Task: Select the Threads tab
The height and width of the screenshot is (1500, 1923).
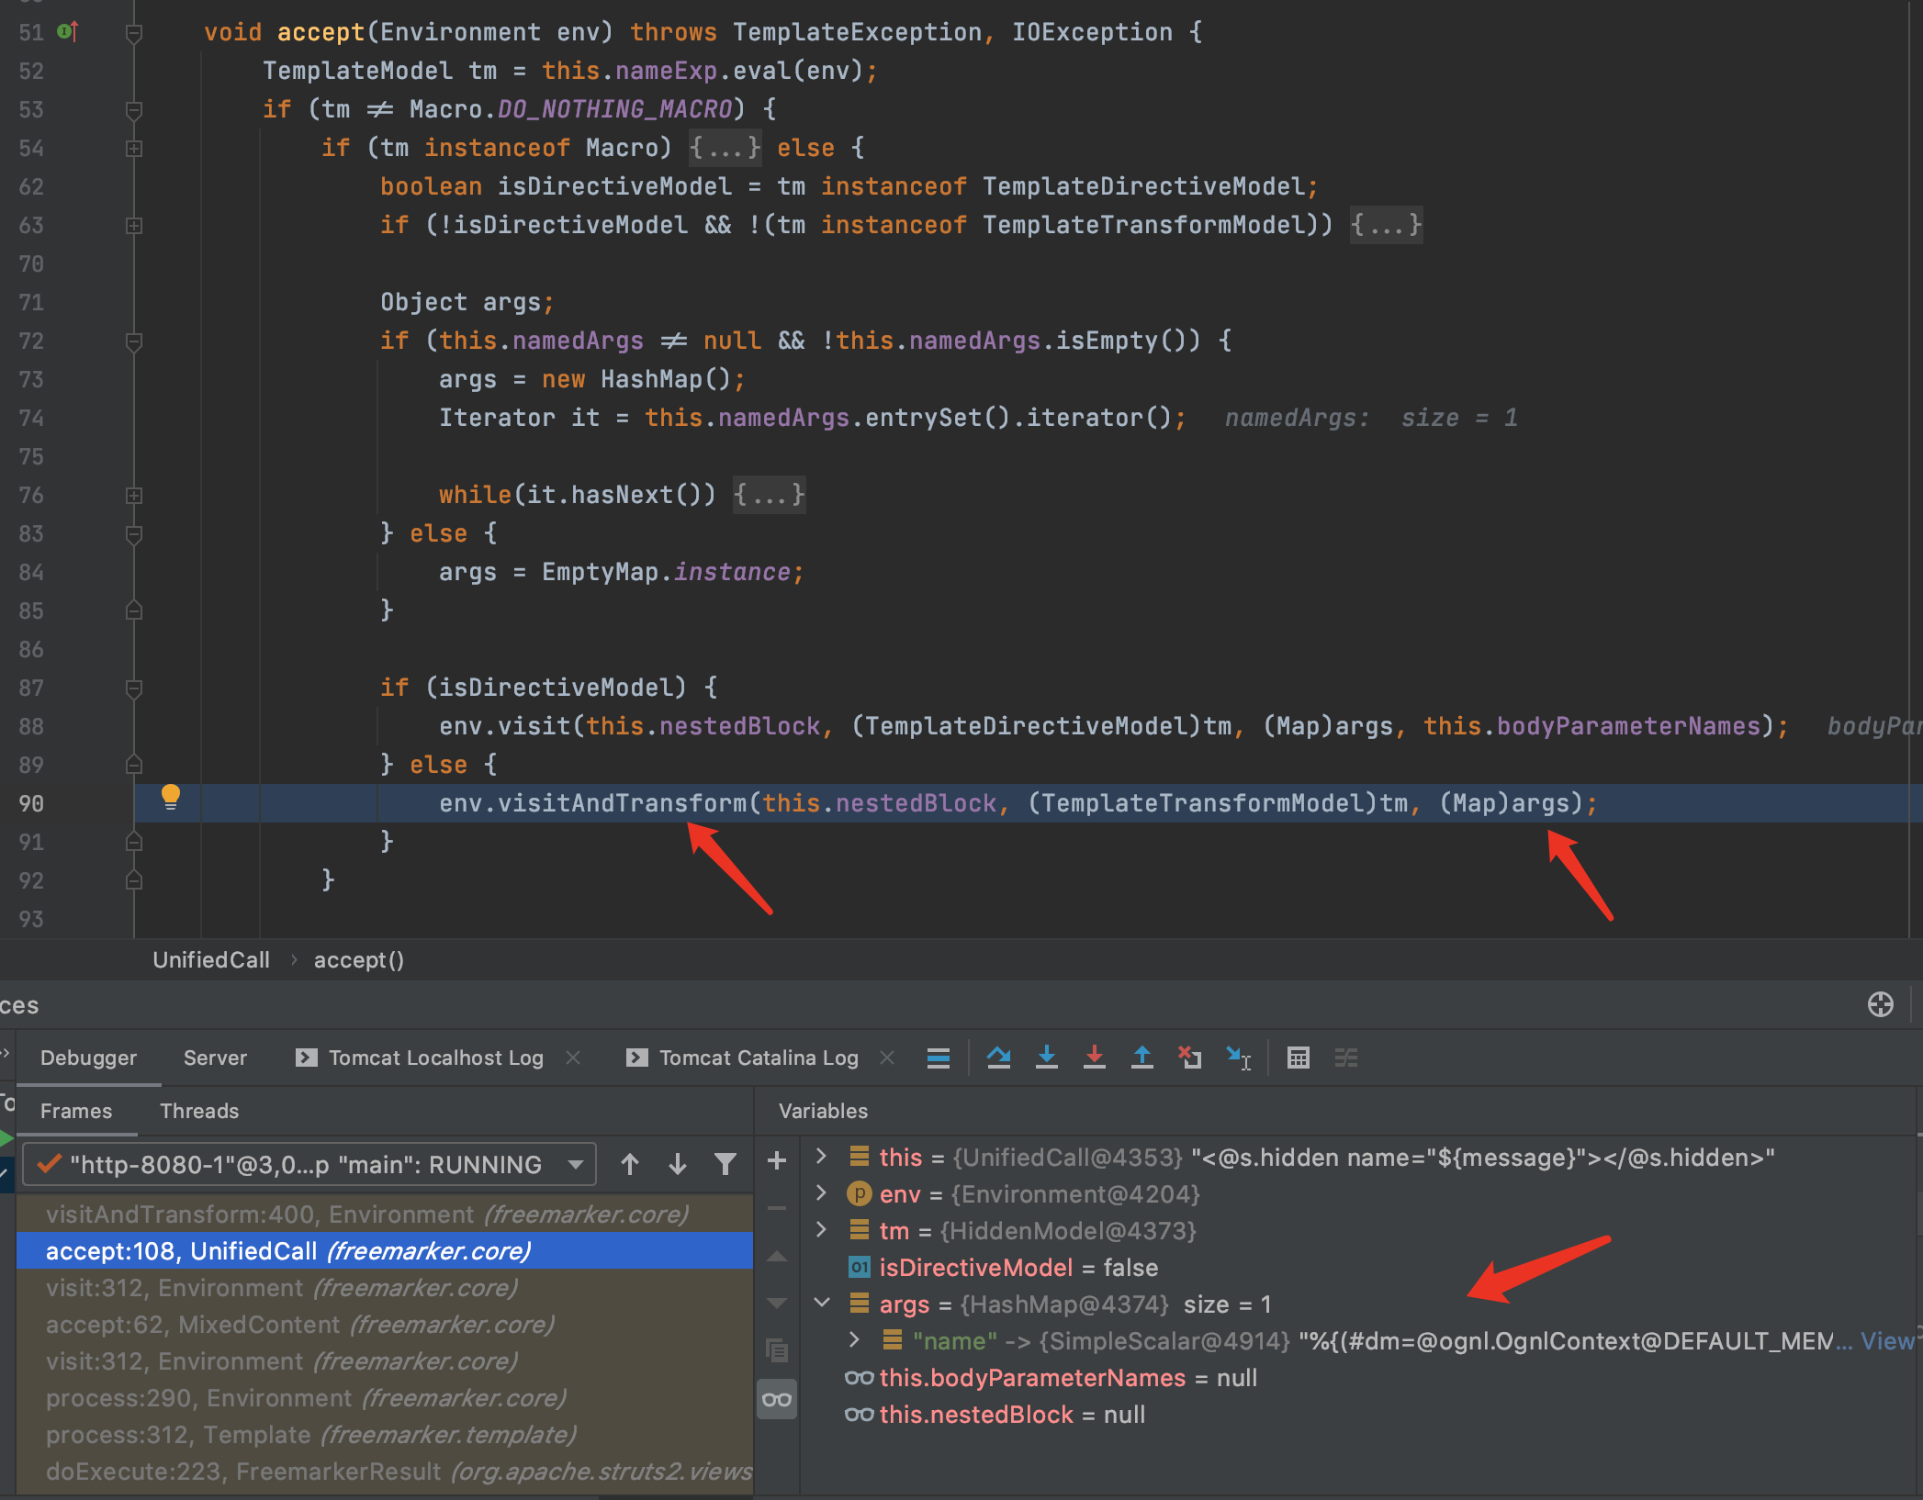Action: coord(199,1111)
